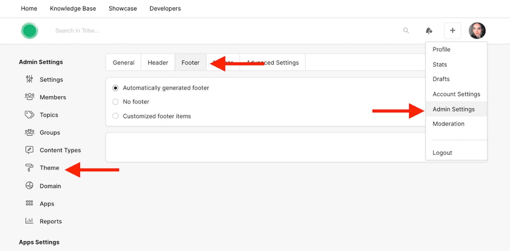Open Home in top navigation
This screenshot has width=510, height=251.
pyautogui.click(x=29, y=8)
